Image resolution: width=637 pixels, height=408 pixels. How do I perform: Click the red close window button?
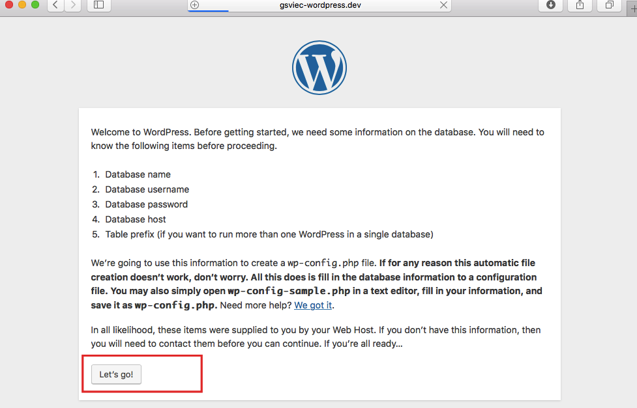9,5
